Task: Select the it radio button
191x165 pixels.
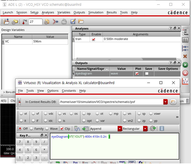Action: pyautogui.click(x=21, y=121)
